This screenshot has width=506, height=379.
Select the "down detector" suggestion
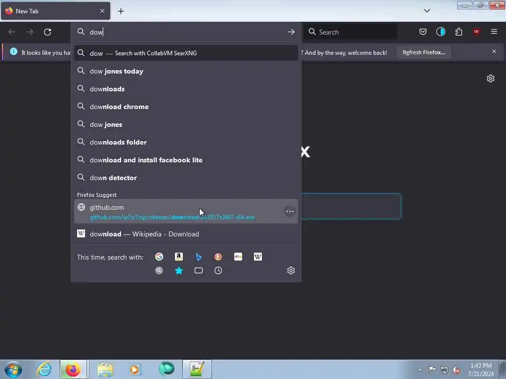tap(186, 178)
